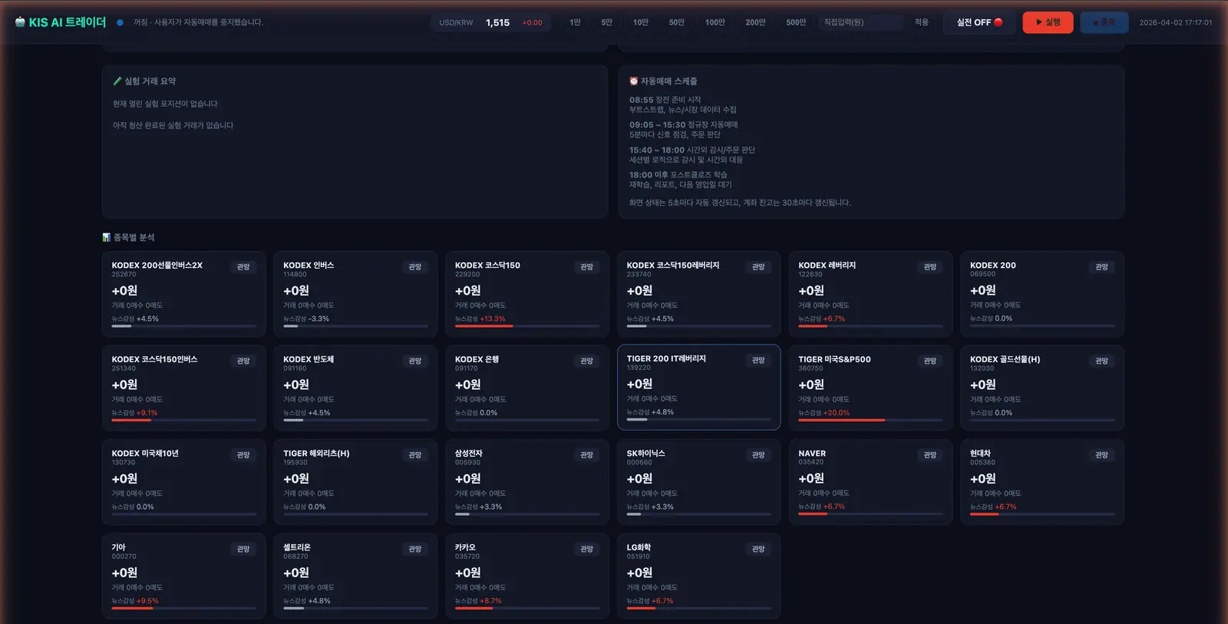Select the TIGER 200 IT레버리지 card title
Viewport: 1228px width, 624px height.
pyautogui.click(x=666, y=358)
